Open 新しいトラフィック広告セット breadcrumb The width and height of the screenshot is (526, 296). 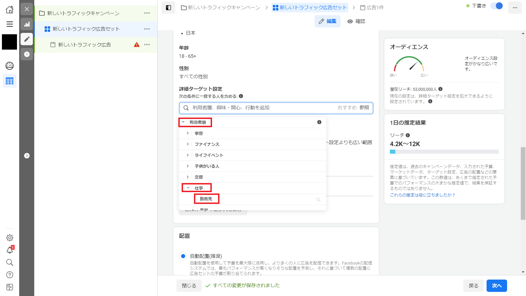310,8
